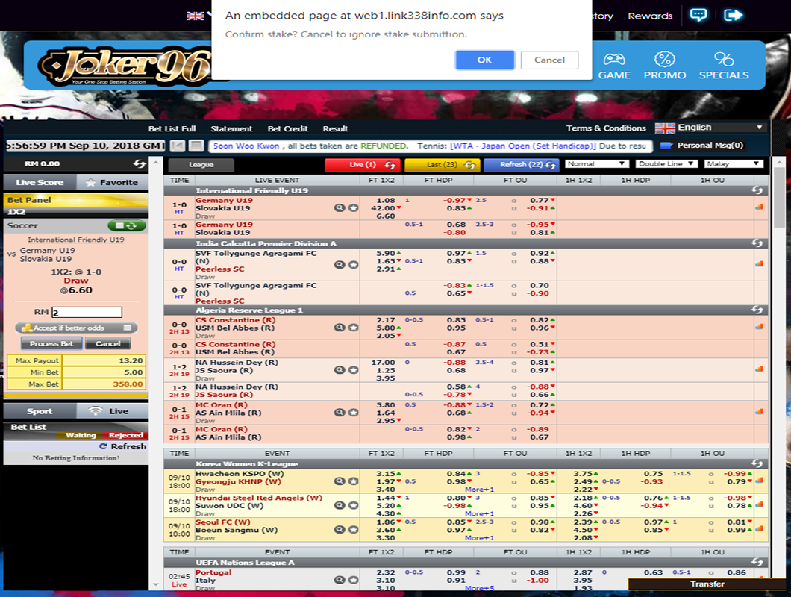
Task: Refresh the International Friendly U19 league section
Action: click(757, 191)
